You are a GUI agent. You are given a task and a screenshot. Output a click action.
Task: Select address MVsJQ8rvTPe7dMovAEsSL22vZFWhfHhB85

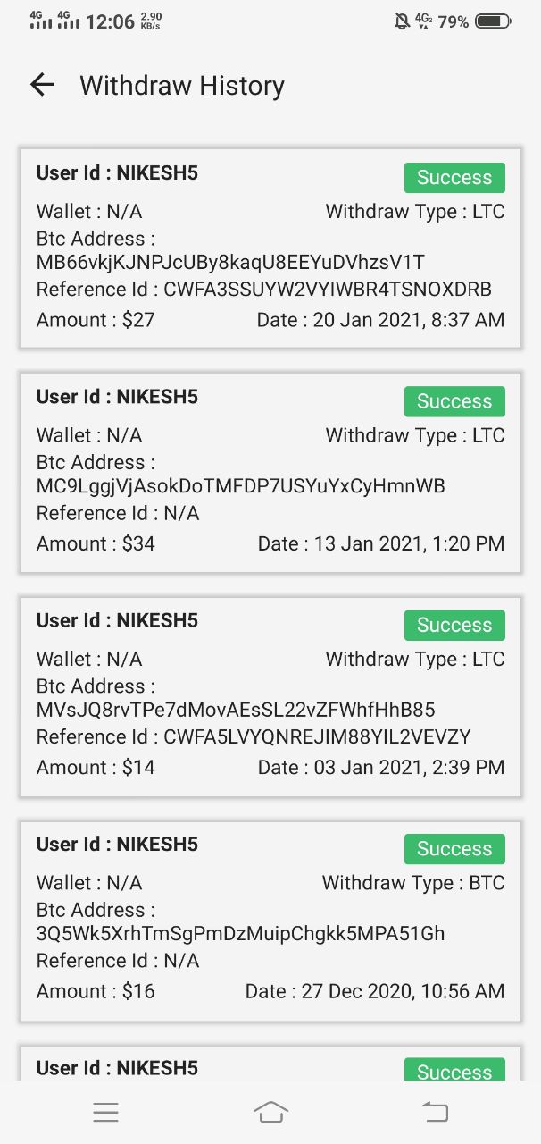coord(236,710)
